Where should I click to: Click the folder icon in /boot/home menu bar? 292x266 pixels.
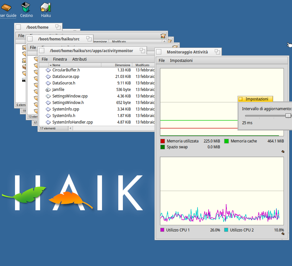pos(163,36)
